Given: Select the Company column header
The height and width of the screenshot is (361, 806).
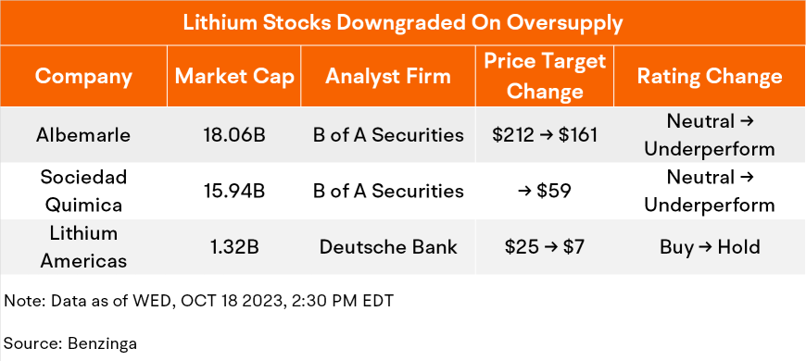Looking at the screenshot, I should [83, 77].
